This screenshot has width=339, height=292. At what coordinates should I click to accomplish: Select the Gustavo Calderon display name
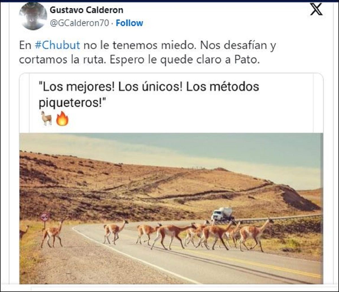coord(86,10)
